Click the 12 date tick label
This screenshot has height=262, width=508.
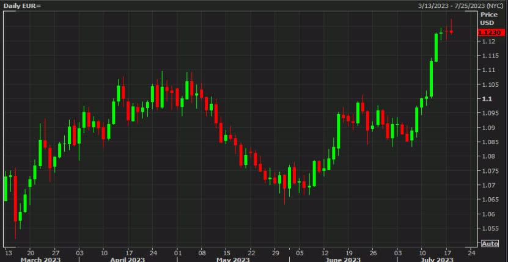(325, 253)
